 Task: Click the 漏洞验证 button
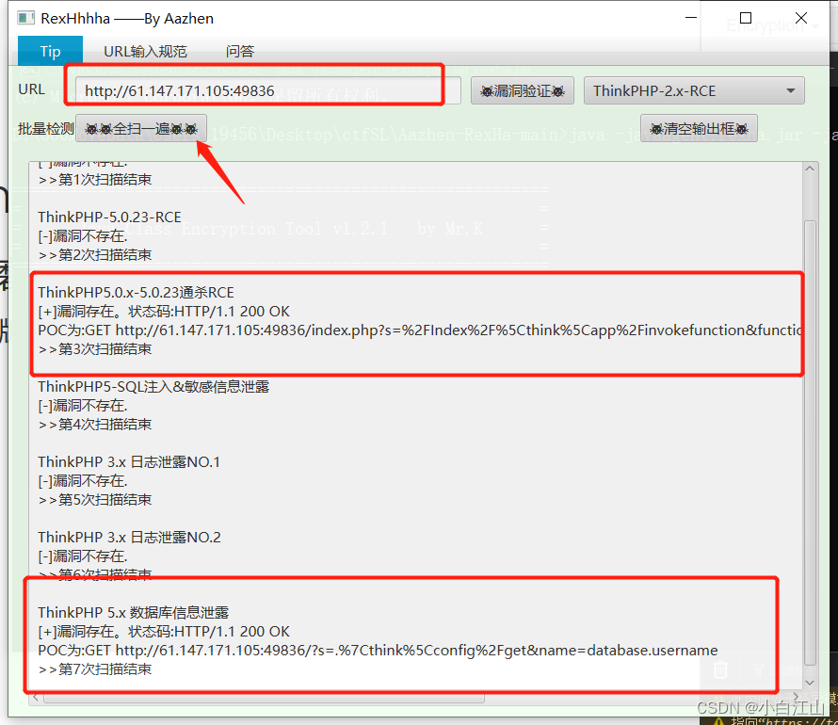[523, 90]
